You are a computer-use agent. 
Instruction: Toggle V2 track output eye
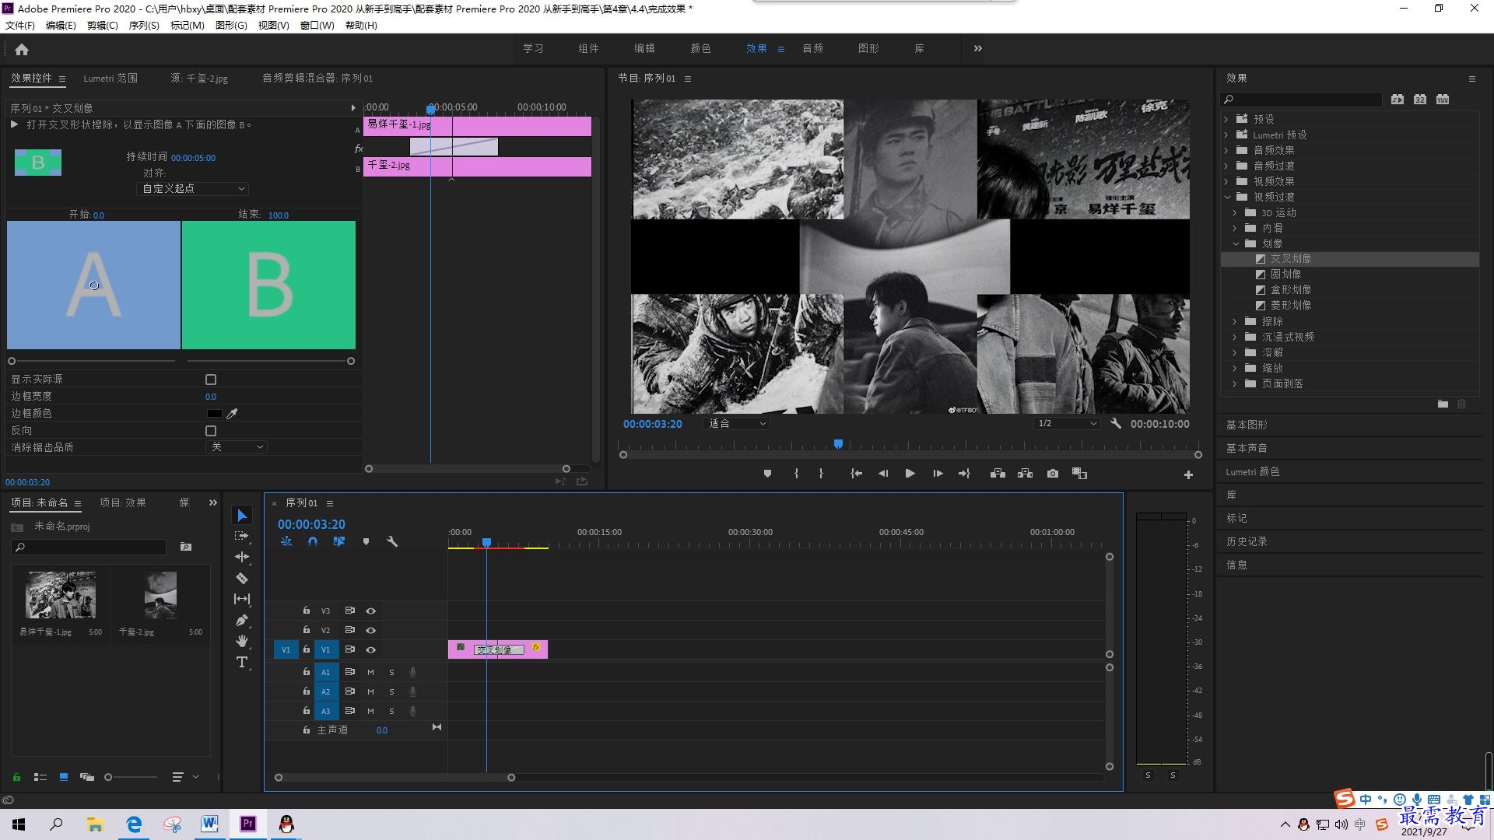pyautogui.click(x=371, y=631)
